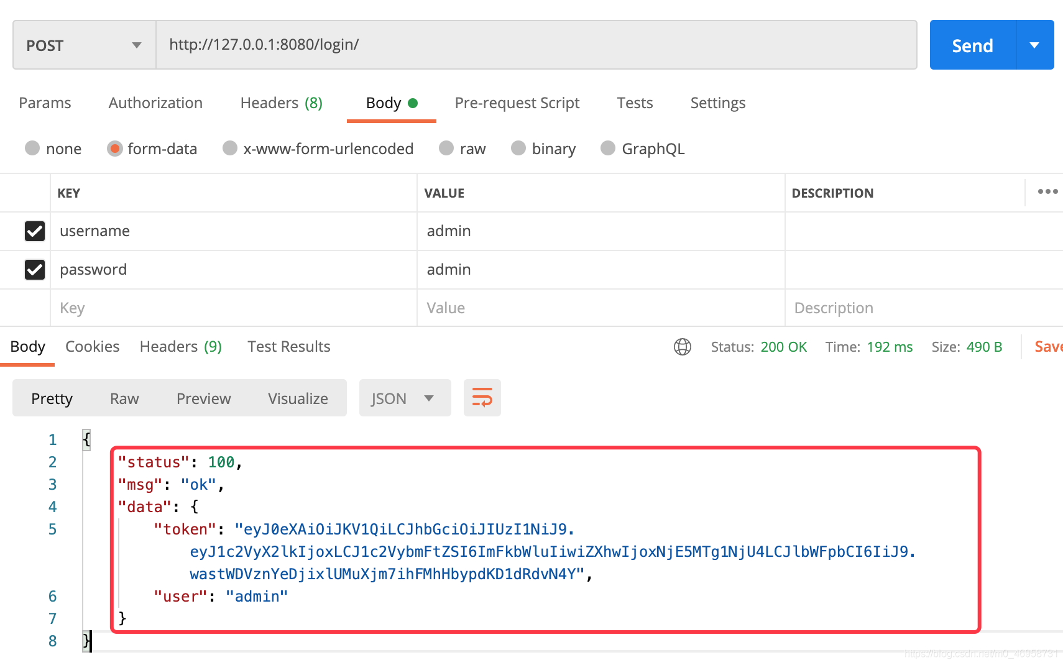Open the Params tab
This screenshot has height=665, width=1063.
click(x=45, y=103)
